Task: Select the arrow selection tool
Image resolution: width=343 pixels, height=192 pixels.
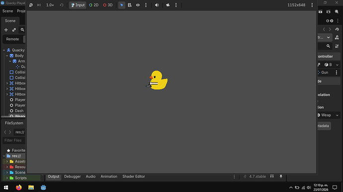Action: coord(122,5)
